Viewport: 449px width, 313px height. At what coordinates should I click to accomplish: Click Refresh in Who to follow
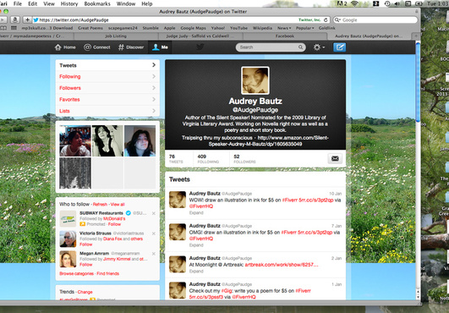[x=100, y=205]
